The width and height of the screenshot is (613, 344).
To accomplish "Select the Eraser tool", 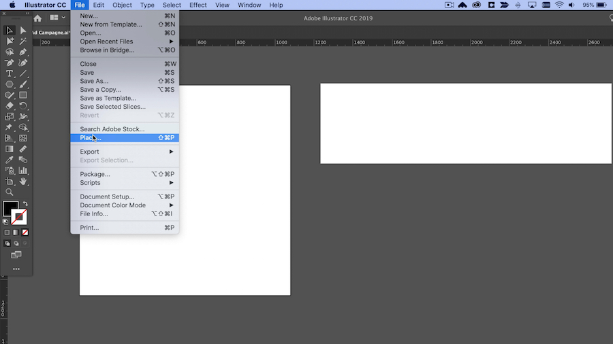I will [x=10, y=105].
